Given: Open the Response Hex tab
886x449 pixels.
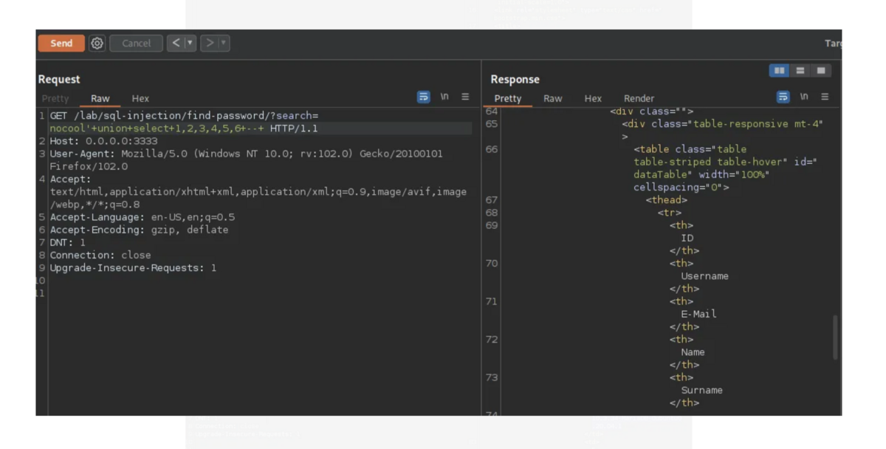Looking at the screenshot, I should coord(593,98).
